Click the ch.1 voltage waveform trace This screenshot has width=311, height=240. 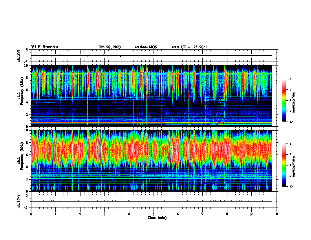(x=152, y=56)
